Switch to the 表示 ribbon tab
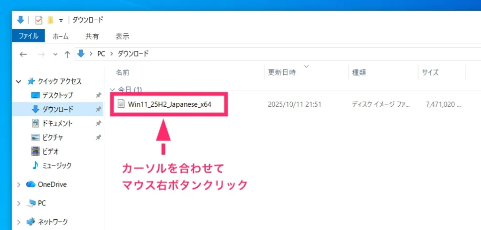 click(x=122, y=36)
